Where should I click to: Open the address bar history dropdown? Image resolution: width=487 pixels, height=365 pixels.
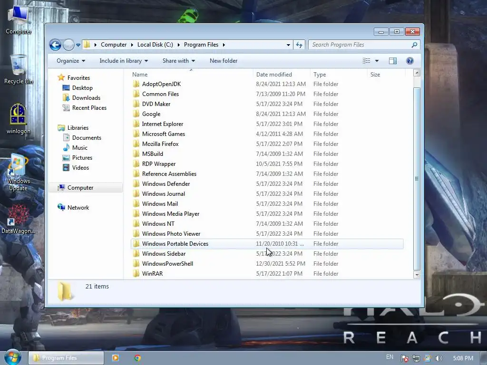click(x=288, y=45)
